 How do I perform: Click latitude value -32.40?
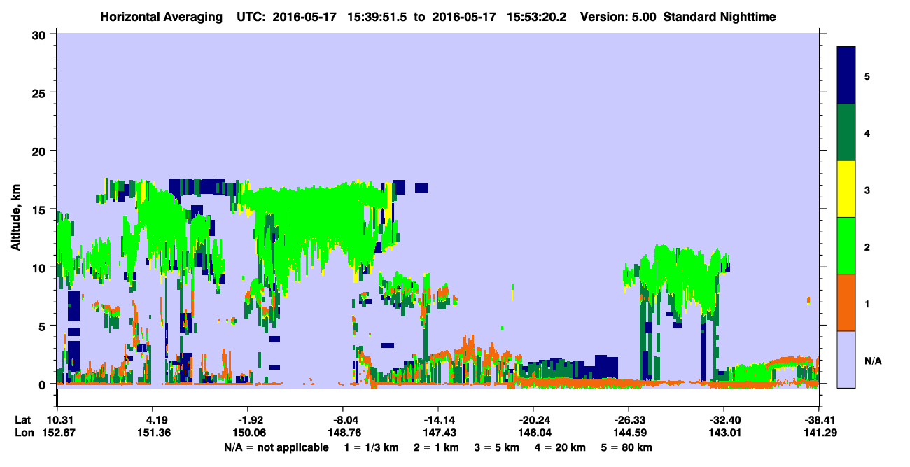click(724, 420)
